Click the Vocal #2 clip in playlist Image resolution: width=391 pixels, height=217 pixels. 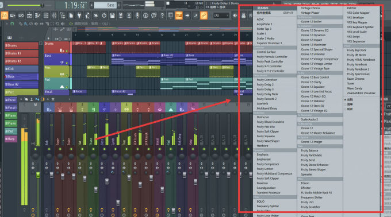coord(124,92)
